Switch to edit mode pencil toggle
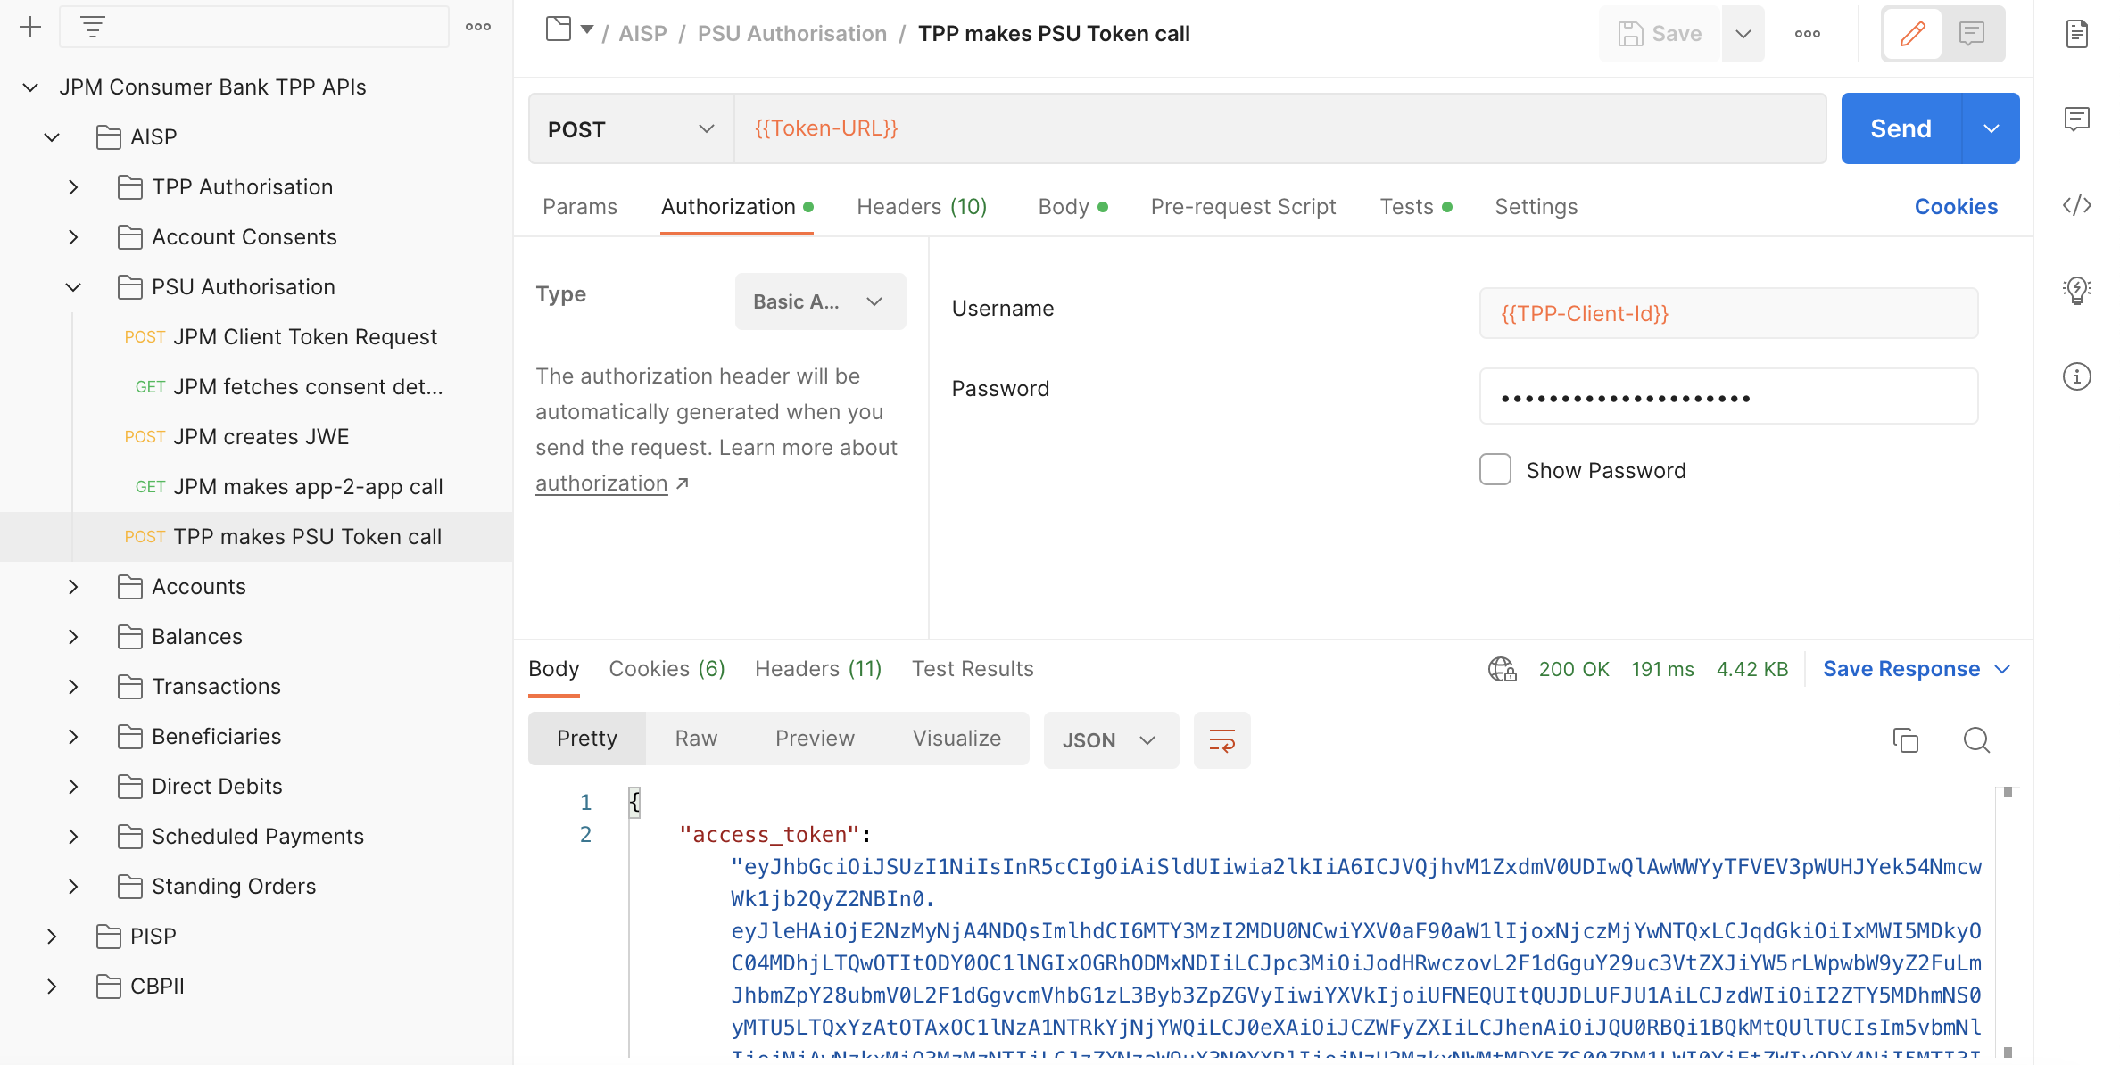 click(x=1912, y=34)
